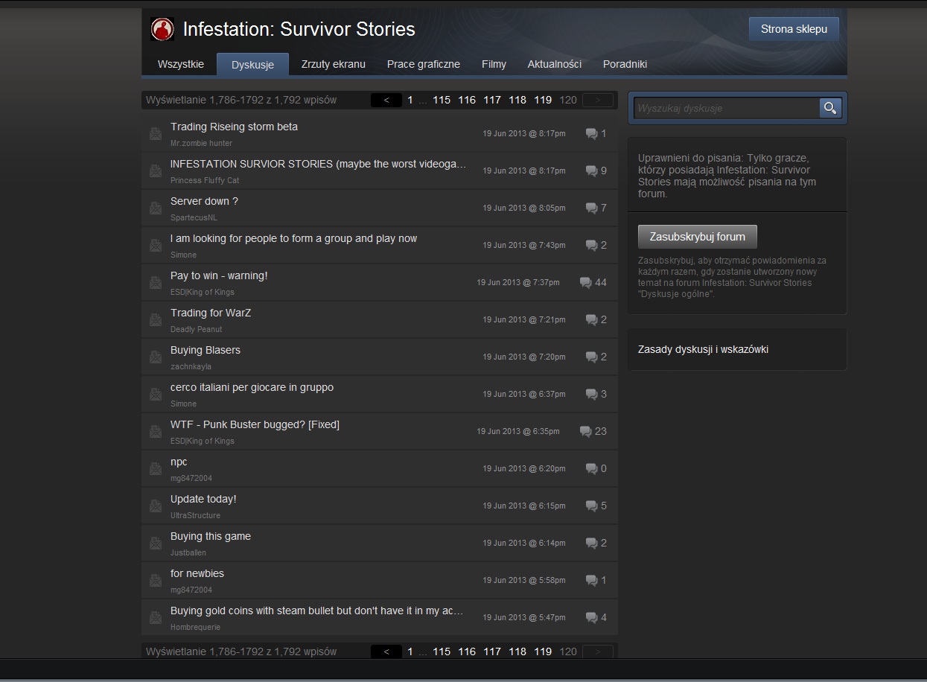Image resolution: width=927 pixels, height=682 pixels.
Task: Click thread icon beside 'Trading Riseing storm beta'
Action: (155, 134)
